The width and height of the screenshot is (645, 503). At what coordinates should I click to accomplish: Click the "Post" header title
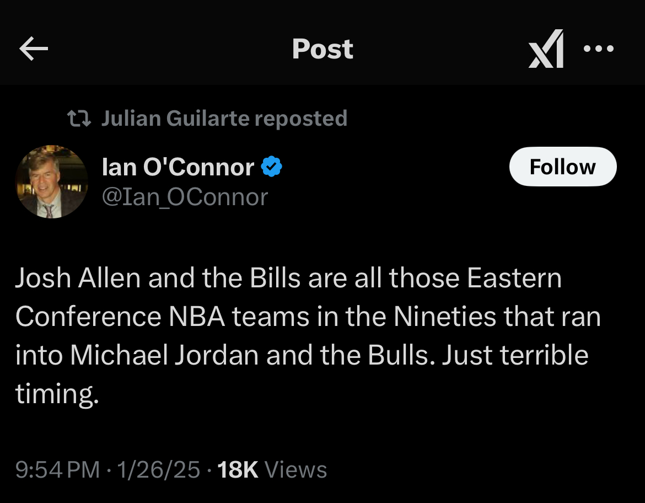coord(322,49)
